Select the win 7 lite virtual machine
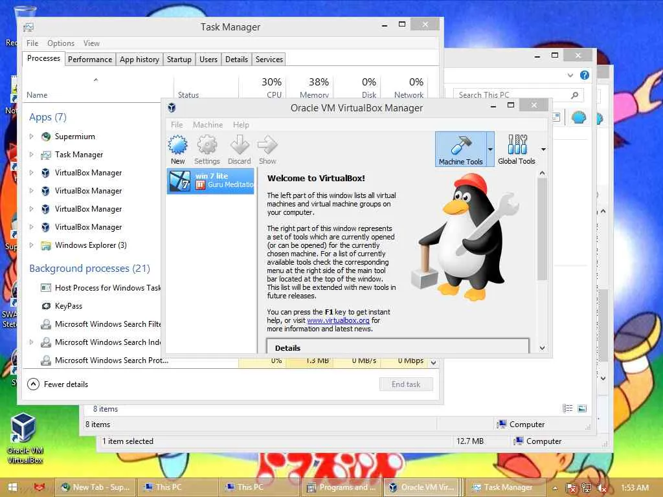663x497 pixels. click(210, 181)
